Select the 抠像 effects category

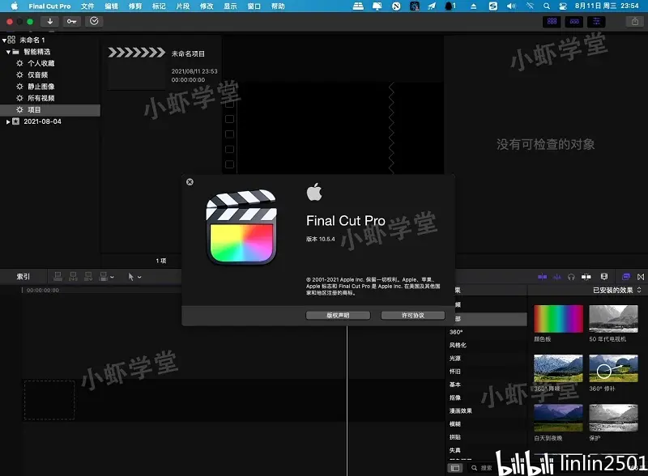tap(454, 398)
